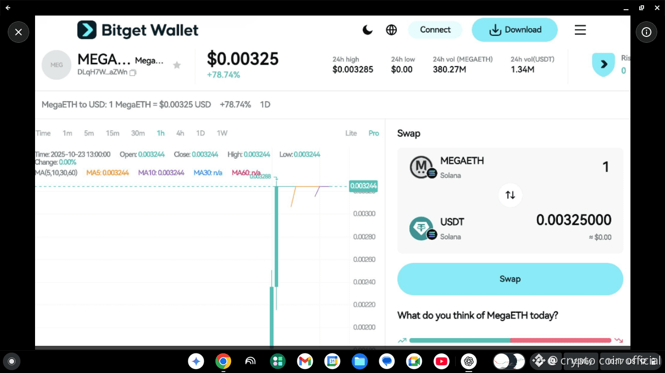Add MegaETH to favorites with the star
The height and width of the screenshot is (373, 665).
click(x=177, y=65)
